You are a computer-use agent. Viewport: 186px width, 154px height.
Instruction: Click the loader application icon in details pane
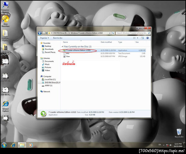[43, 114]
